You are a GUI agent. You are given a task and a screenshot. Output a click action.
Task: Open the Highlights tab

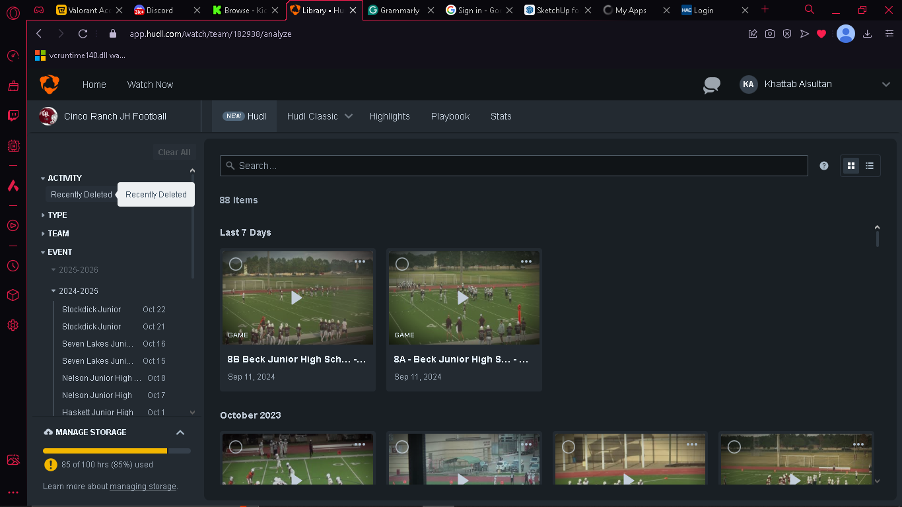pyautogui.click(x=390, y=116)
